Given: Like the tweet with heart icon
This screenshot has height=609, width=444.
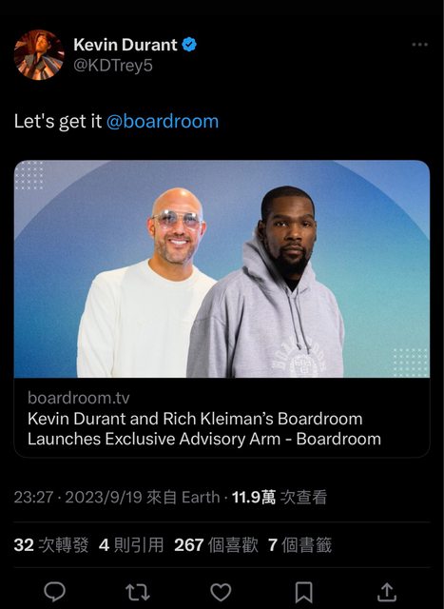Looking at the screenshot, I should pos(221,592).
